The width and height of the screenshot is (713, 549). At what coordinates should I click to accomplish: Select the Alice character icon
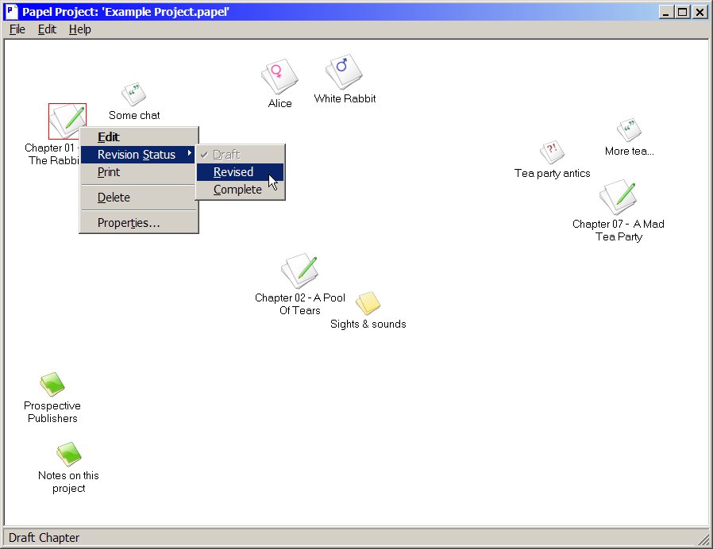(x=279, y=76)
